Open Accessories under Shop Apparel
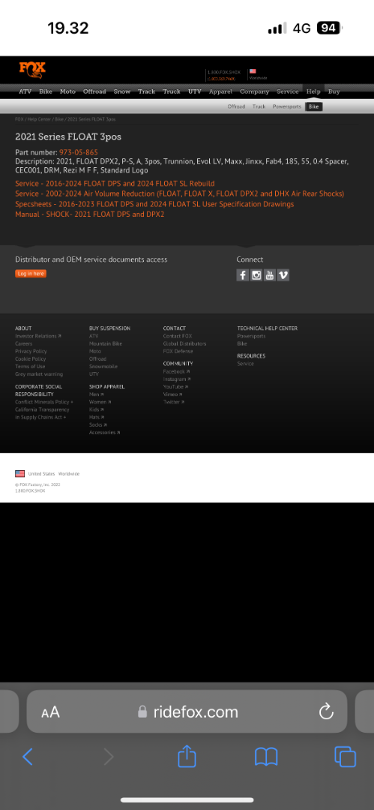This screenshot has height=810, width=374. [x=104, y=433]
